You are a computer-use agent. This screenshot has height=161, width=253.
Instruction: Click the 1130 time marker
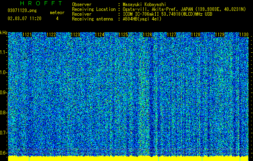click(x=244, y=35)
